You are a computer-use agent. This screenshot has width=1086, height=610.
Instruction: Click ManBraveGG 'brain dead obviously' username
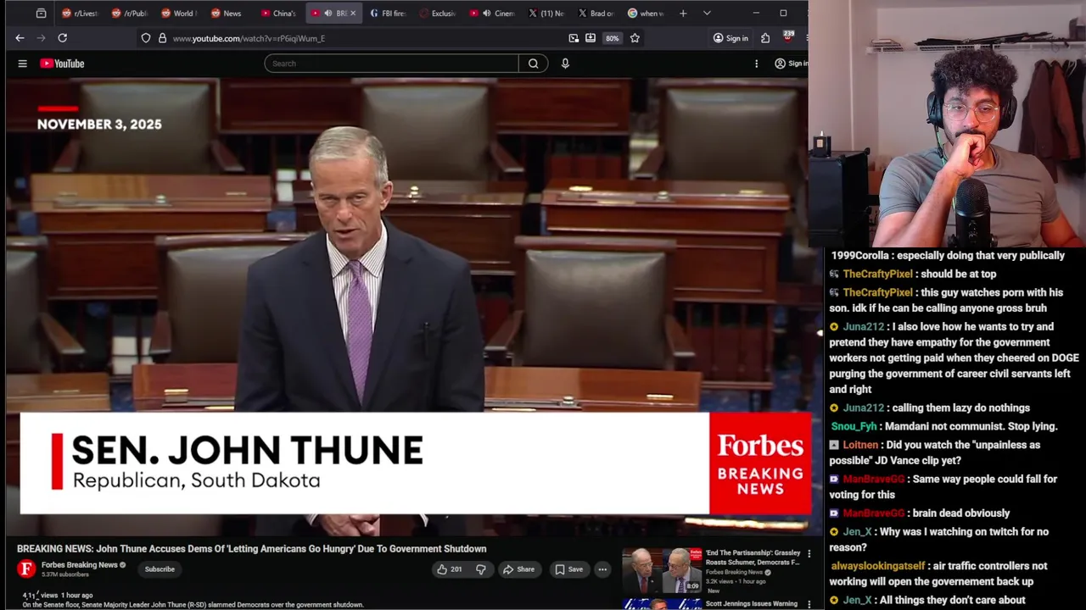click(x=873, y=513)
